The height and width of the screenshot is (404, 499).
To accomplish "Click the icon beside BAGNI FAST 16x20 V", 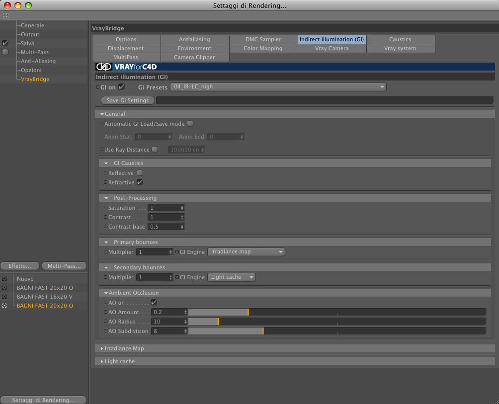I will pos(4,297).
